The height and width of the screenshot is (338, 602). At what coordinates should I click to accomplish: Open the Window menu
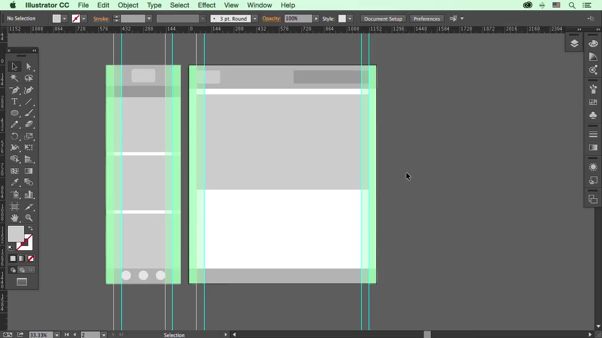(x=260, y=5)
